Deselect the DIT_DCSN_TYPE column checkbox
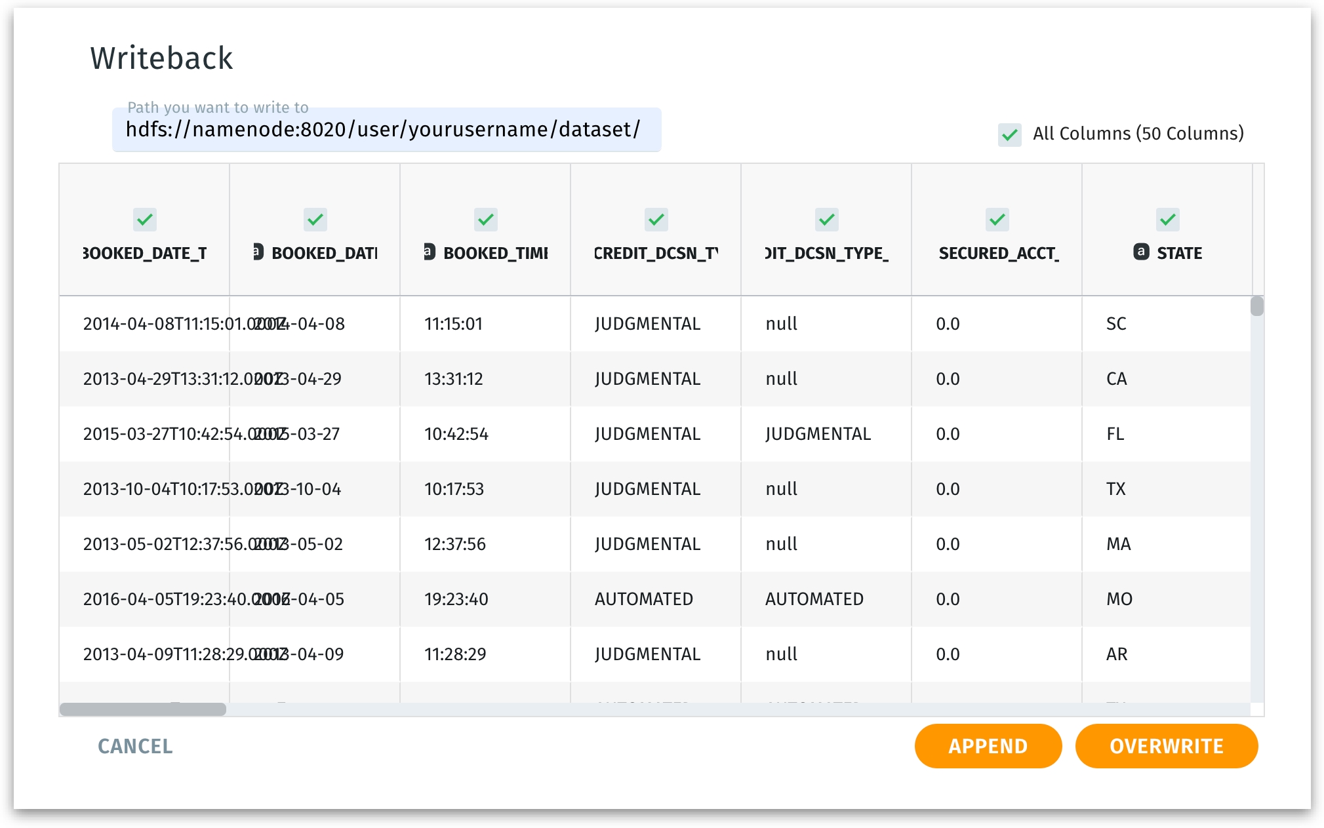 [826, 220]
